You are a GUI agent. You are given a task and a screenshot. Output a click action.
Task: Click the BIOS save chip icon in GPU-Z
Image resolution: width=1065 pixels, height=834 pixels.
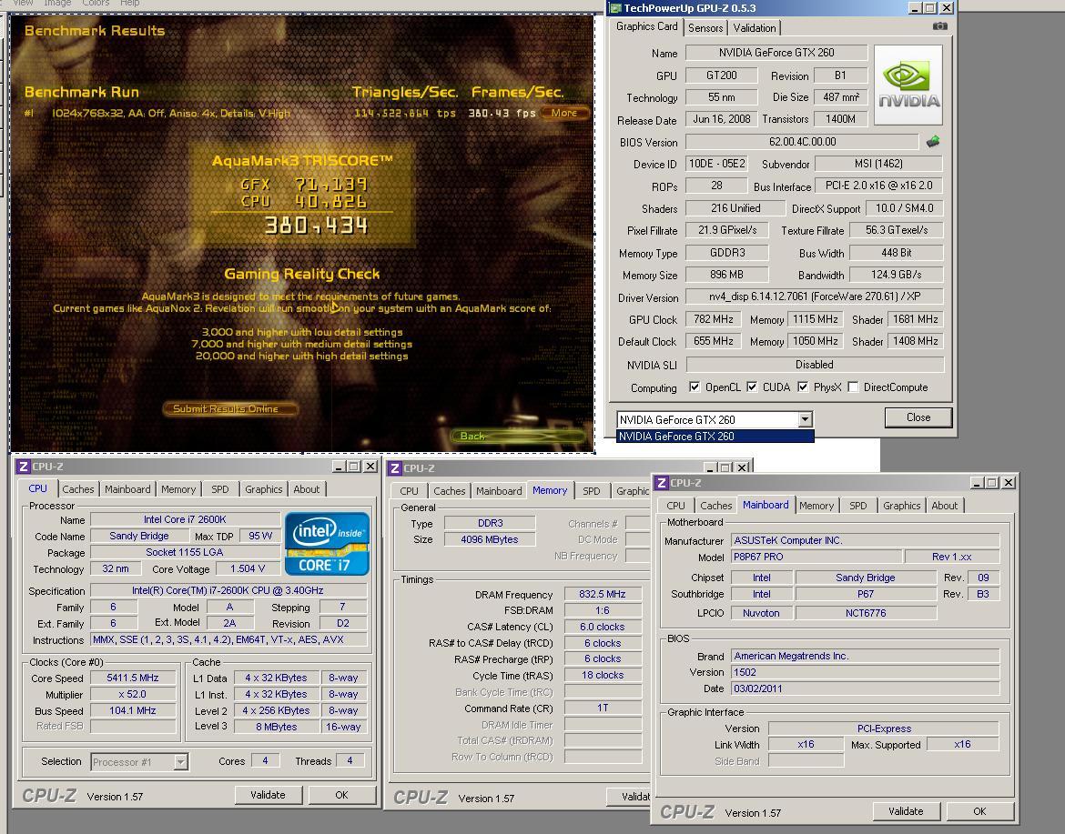933,142
